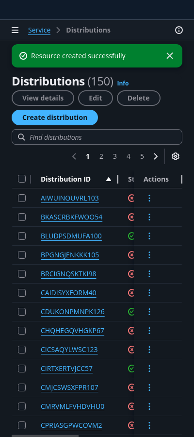
Task: Click Create distribution button
Action: point(55,118)
